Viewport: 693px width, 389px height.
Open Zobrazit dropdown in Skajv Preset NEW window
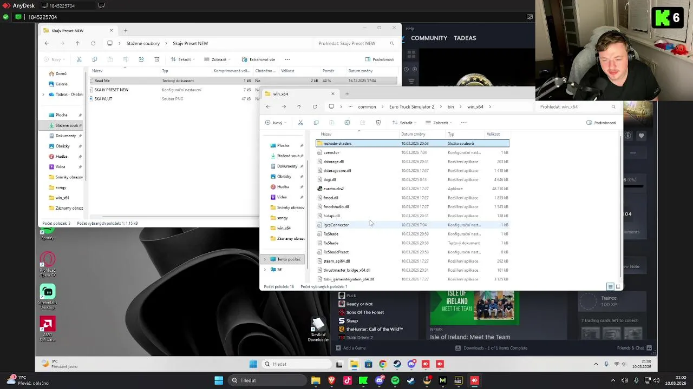coord(218,59)
